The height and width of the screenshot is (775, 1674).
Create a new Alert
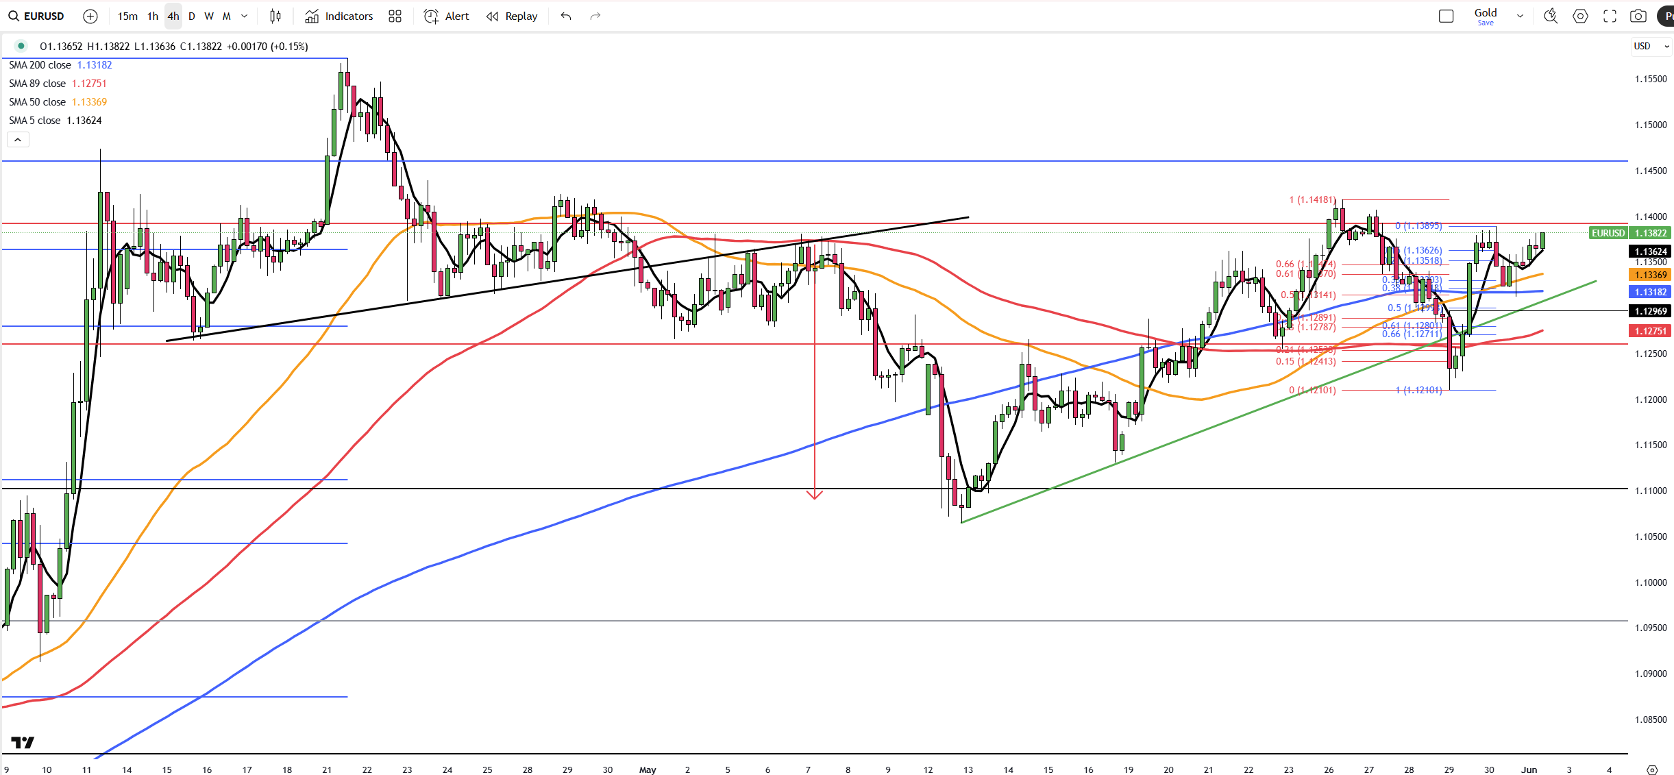[x=447, y=16]
